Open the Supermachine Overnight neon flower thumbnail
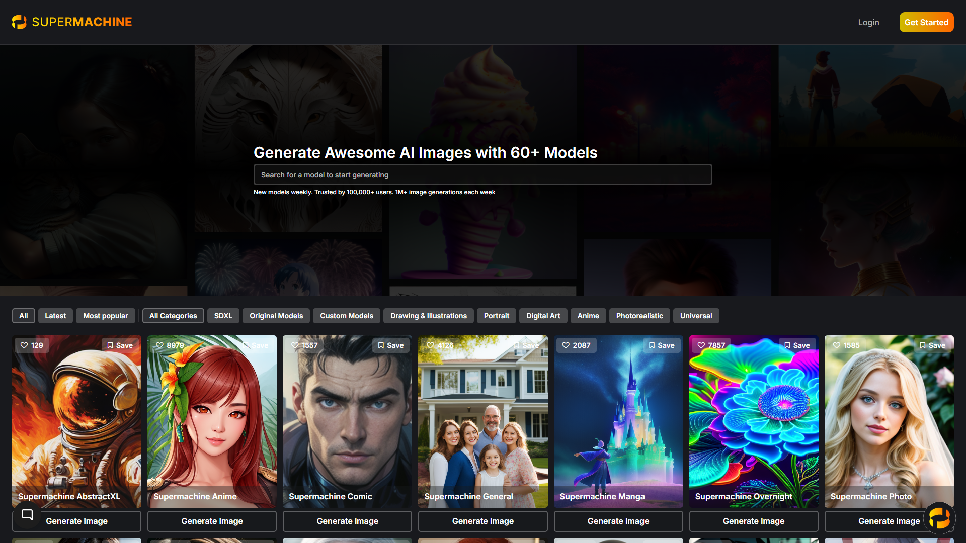966x543 pixels. (x=754, y=421)
